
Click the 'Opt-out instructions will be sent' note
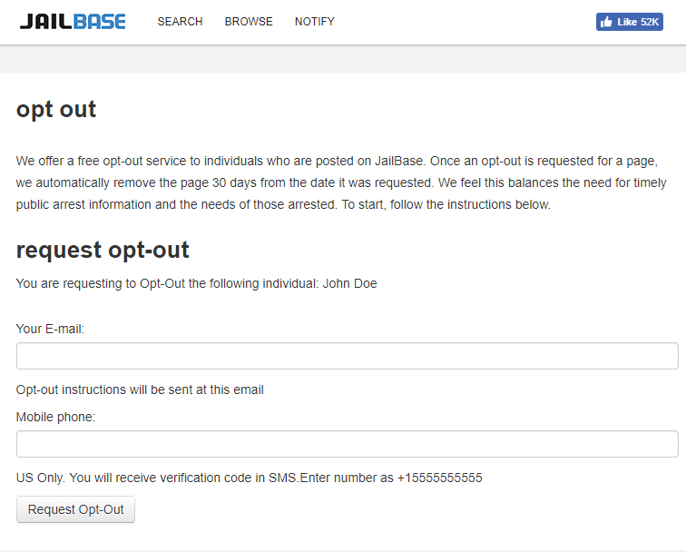(140, 389)
